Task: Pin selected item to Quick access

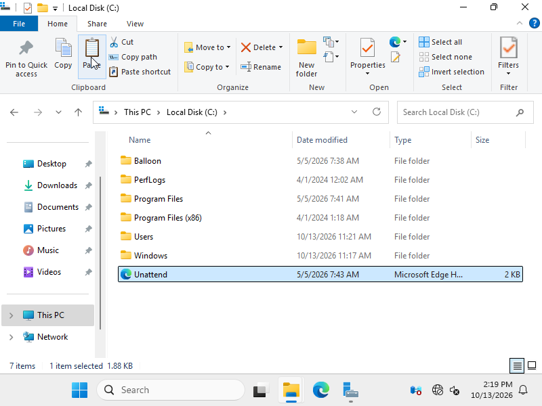Action: point(26,58)
